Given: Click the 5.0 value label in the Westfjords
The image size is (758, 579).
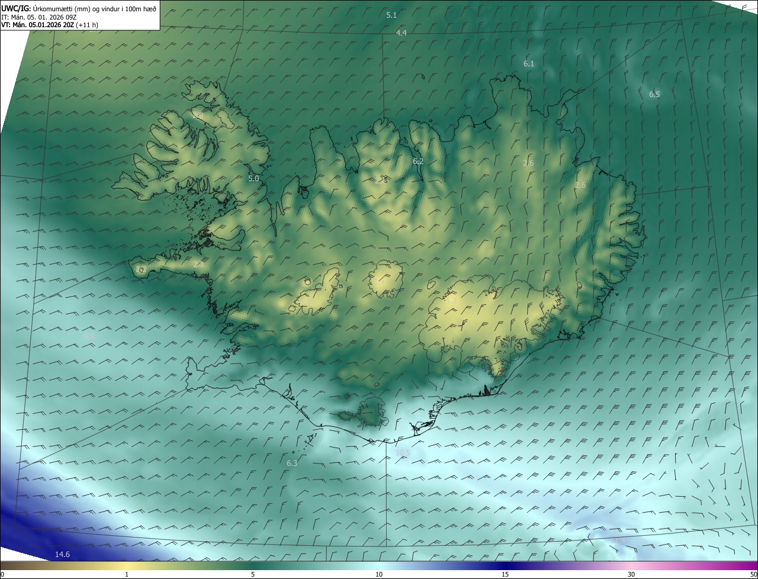Looking at the screenshot, I should (x=253, y=178).
